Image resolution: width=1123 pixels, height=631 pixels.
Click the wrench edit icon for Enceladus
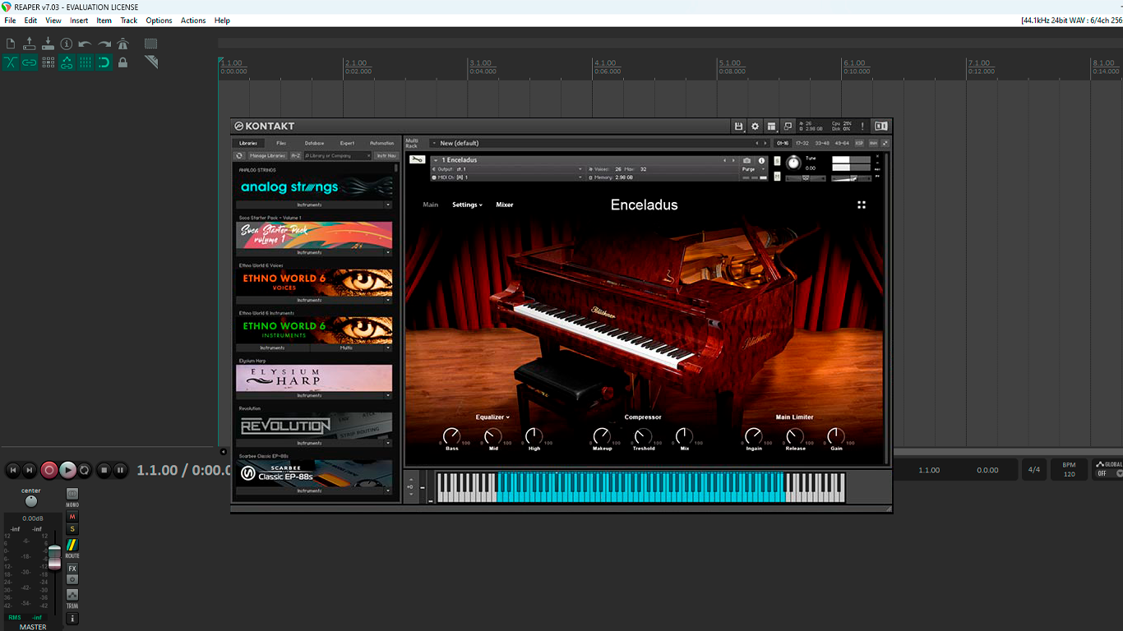[418, 160]
